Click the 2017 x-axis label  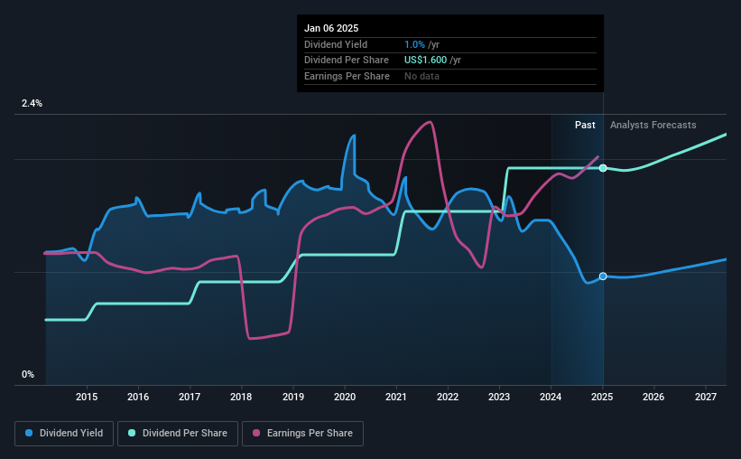coord(190,397)
